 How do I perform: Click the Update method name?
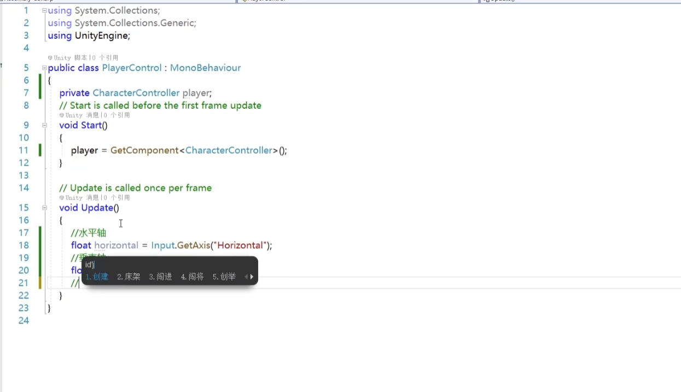(97, 208)
